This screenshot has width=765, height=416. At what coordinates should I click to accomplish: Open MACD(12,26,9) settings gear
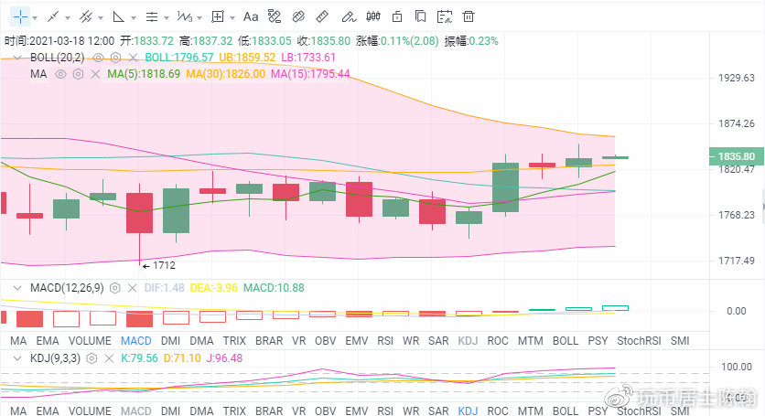[x=114, y=288]
